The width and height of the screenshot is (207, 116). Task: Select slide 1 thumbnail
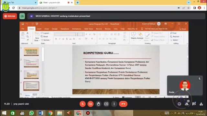31,52
